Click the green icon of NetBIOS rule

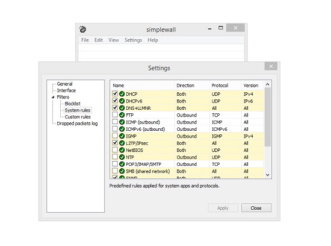122,150
